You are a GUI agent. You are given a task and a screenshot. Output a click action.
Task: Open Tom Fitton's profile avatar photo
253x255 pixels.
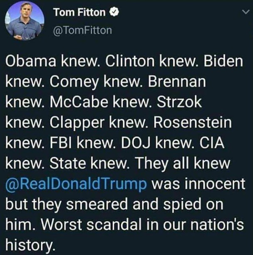click(x=25, y=21)
